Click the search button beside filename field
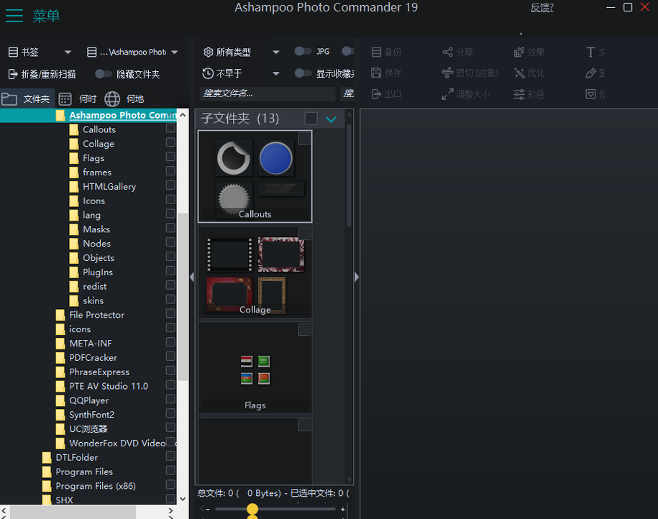 coord(348,93)
